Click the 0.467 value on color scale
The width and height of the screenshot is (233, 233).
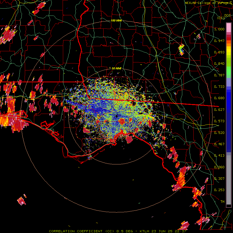(x=219, y=144)
